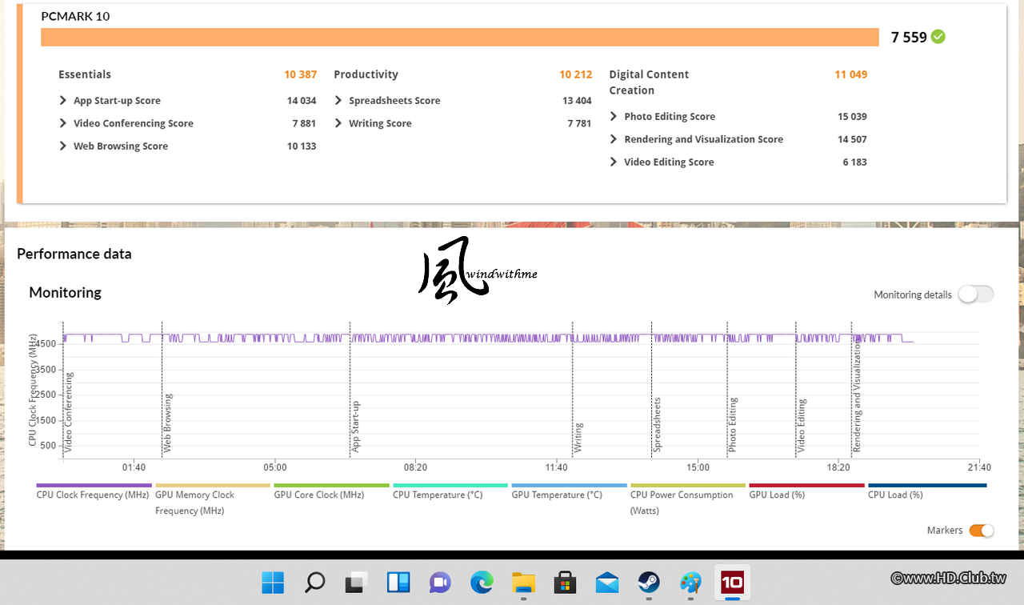Click the Writing chart marker

(x=578, y=438)
